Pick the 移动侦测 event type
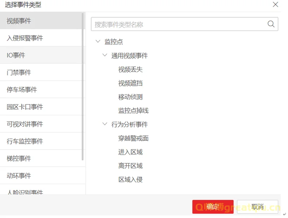 130,97
